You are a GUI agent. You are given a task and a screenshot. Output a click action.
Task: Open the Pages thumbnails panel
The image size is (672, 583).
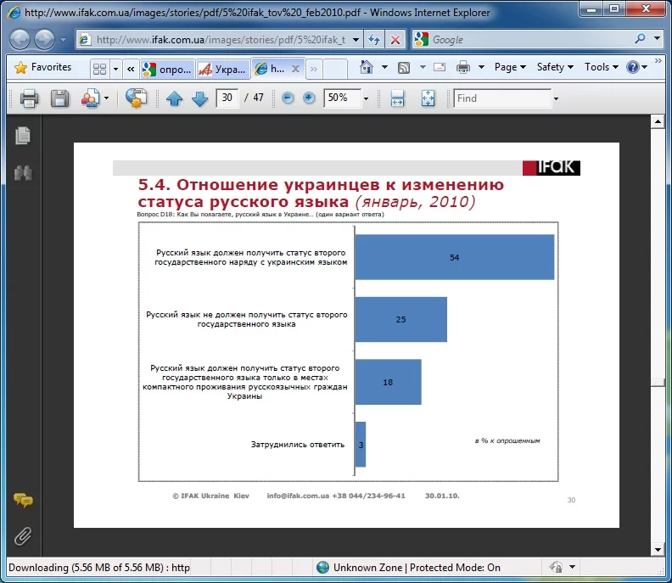click(23, 137)
